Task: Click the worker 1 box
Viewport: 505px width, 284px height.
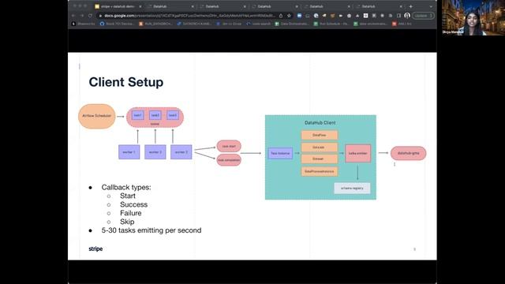Action: pyautogui.click(x=129, y=152)
